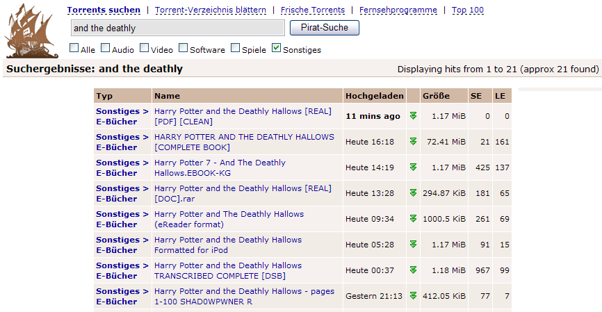This screenshot has width=602, height=312.
Task: Open Torrents suchen navigation link
Action: pyautogui.click(x=104, y=10)
